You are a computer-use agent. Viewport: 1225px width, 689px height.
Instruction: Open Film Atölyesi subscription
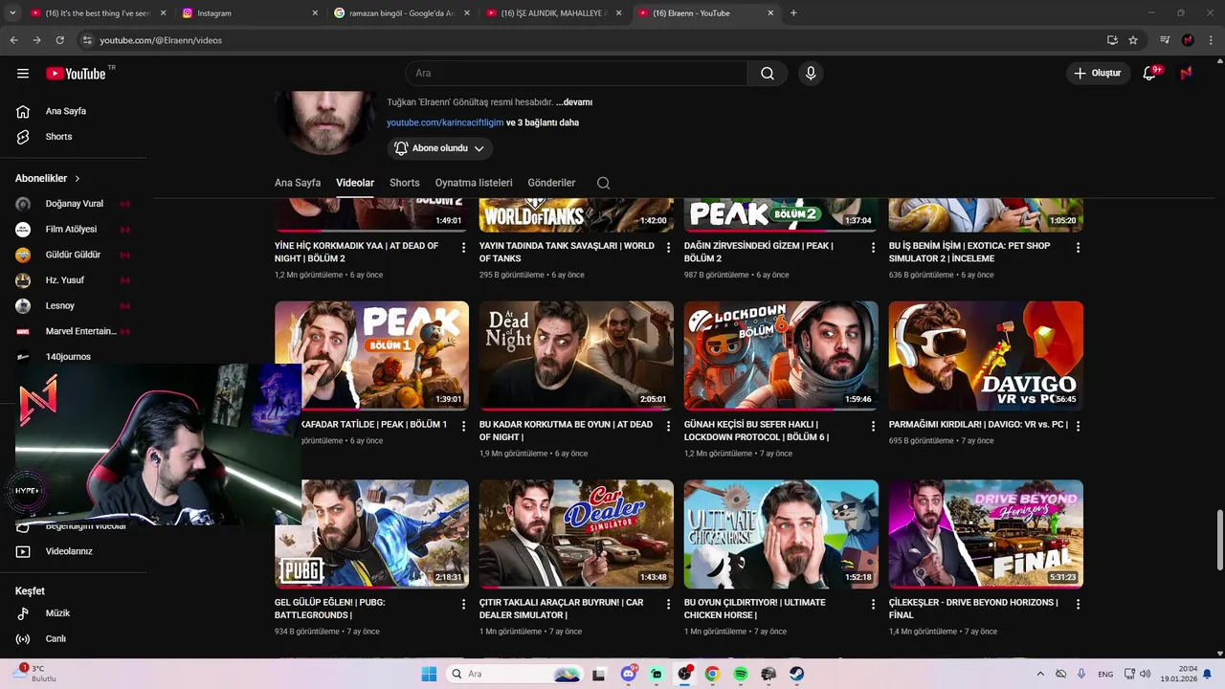(x=74, y=230)
